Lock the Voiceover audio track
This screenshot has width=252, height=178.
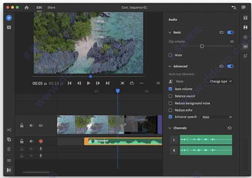pos(22,141)
